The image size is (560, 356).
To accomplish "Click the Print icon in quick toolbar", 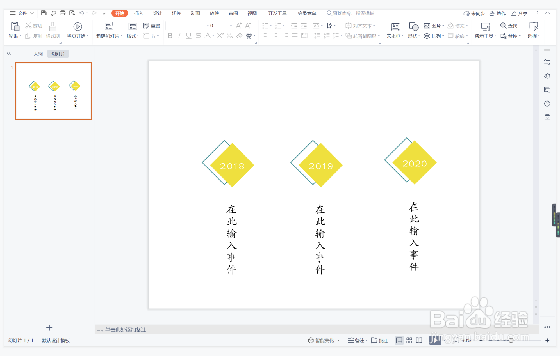I will coord(63,13).
